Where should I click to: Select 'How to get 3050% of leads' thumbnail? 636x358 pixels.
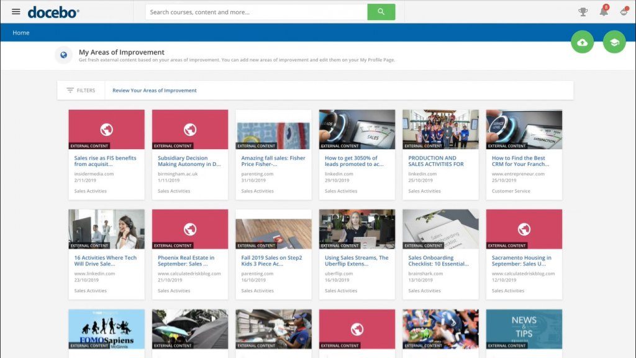click(x=357, y=129)
